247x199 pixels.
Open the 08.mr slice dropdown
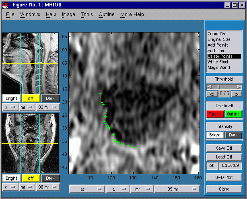coord(48,187)
